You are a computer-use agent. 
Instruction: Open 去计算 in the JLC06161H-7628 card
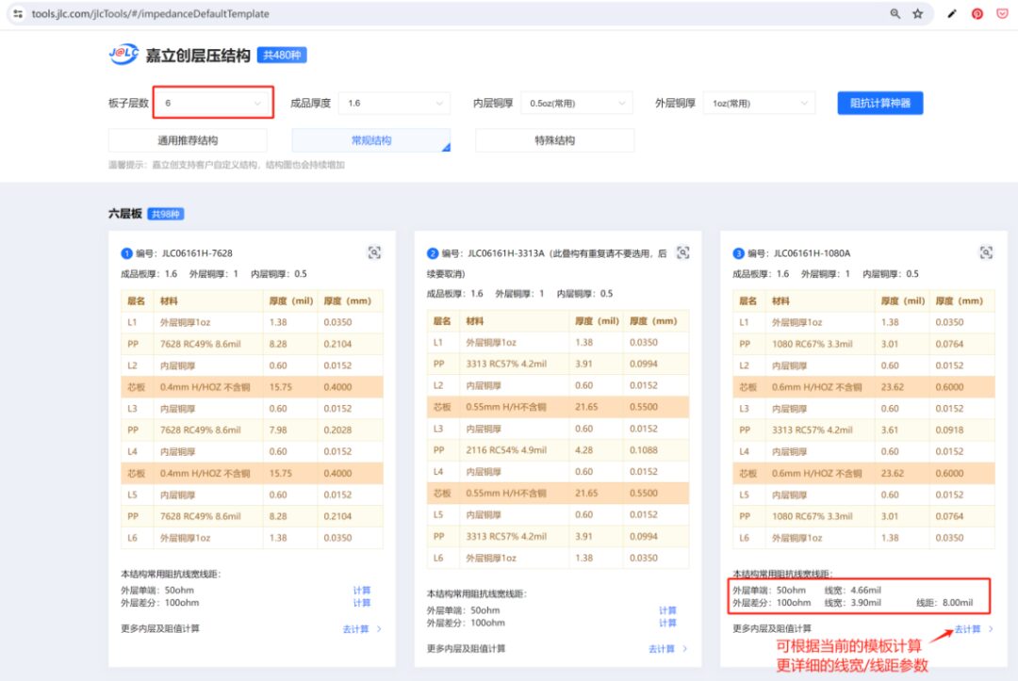coord(362,629)
